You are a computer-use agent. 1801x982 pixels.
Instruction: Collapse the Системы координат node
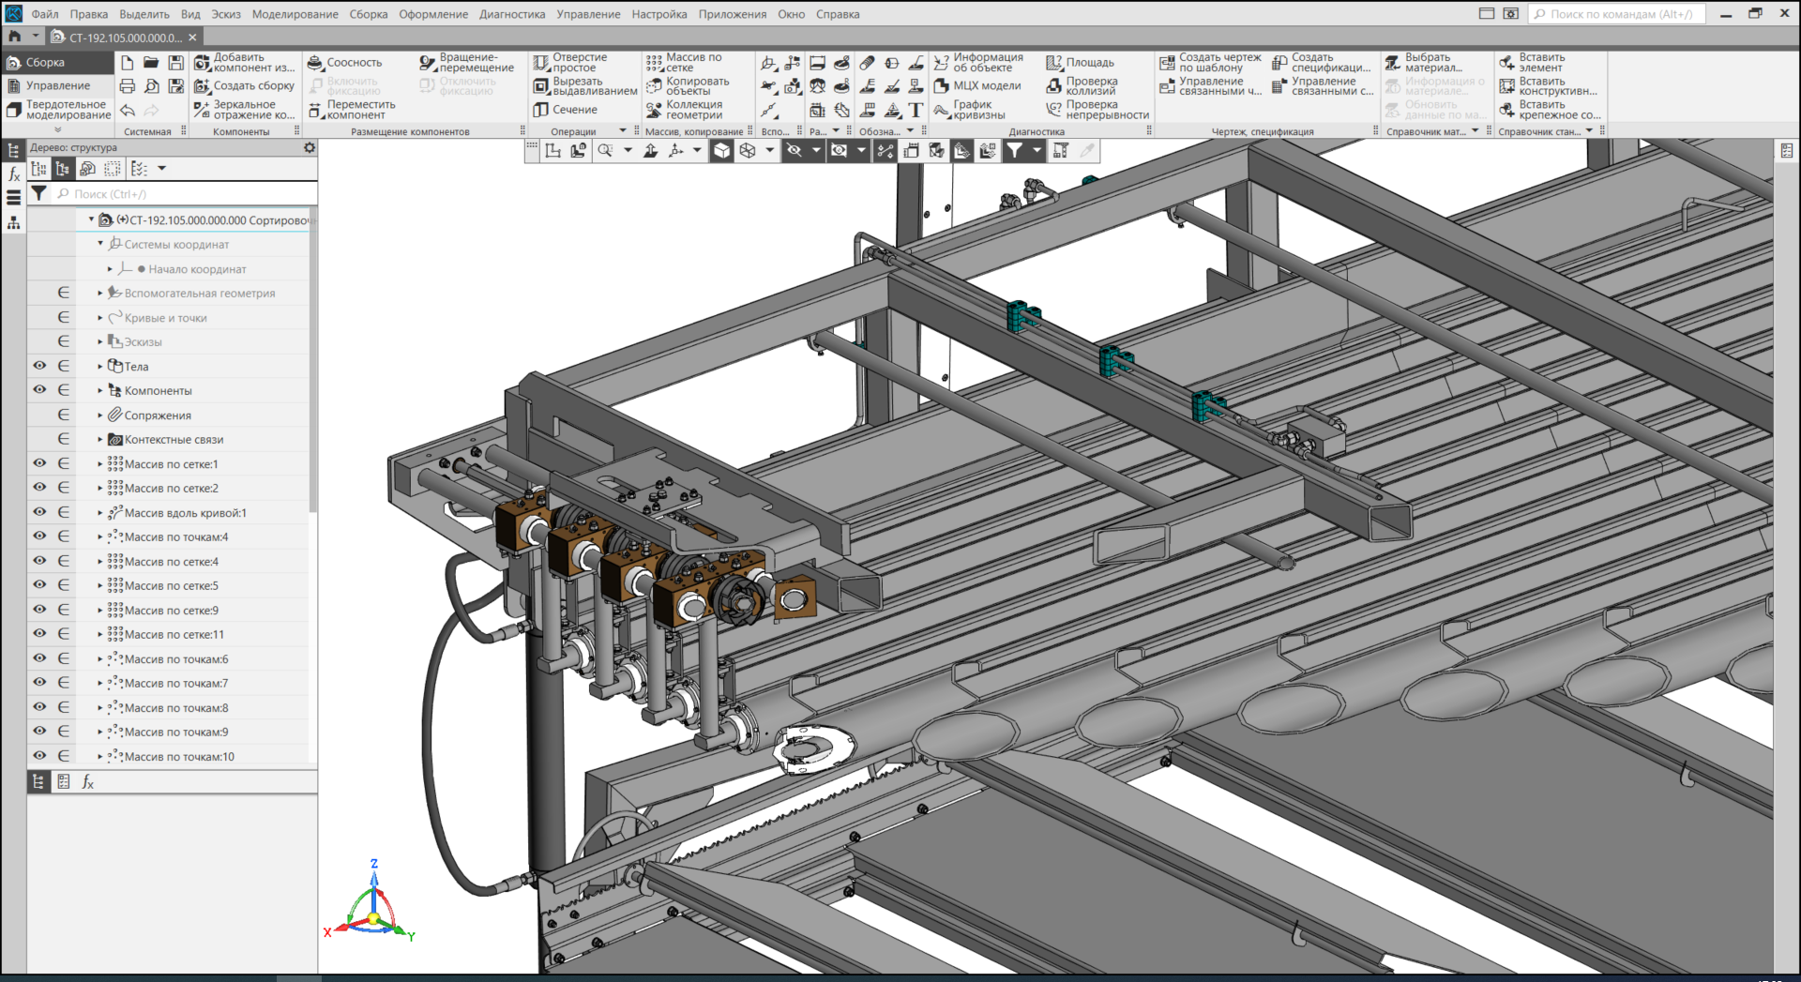100,244
